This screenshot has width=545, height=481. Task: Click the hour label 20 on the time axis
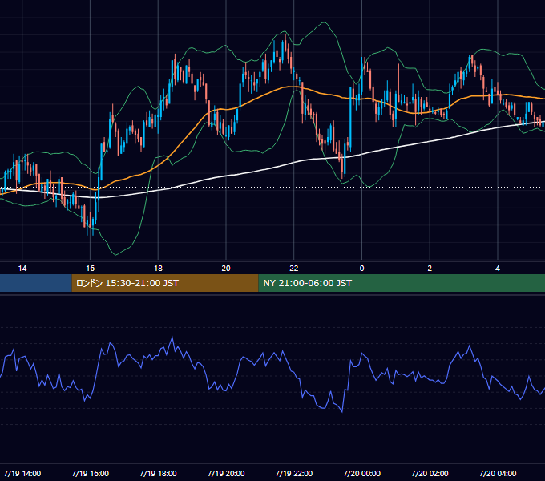(226, 269)
